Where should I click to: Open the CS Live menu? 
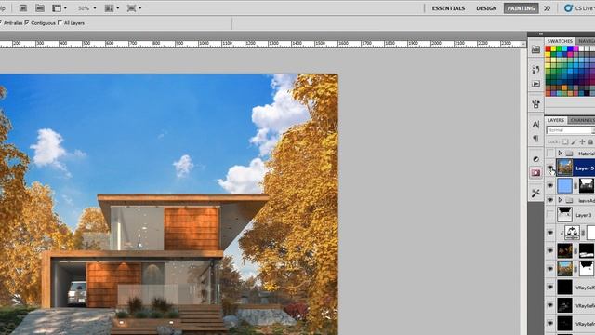click(x=579, y=8)
